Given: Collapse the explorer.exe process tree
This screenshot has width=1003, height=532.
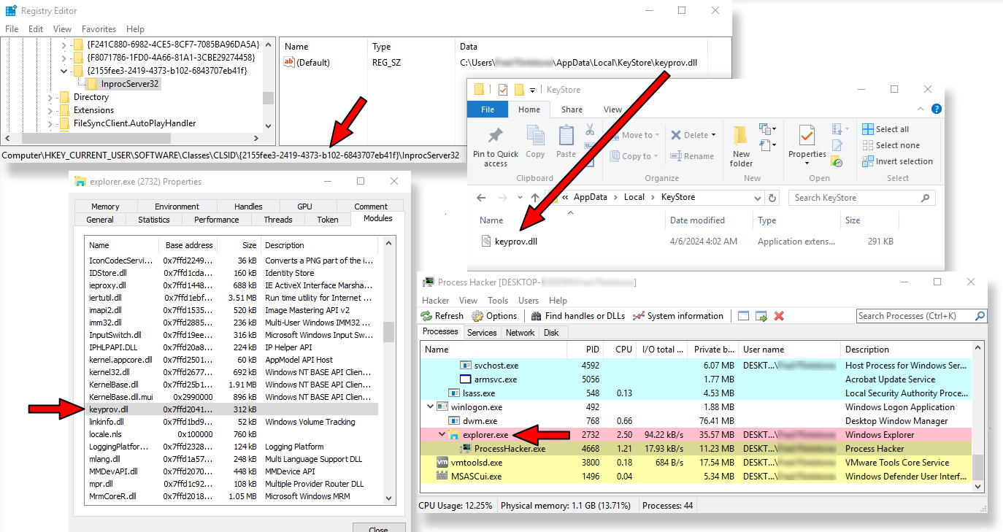Looking at the screenshot, I should [x=442, y=435].
